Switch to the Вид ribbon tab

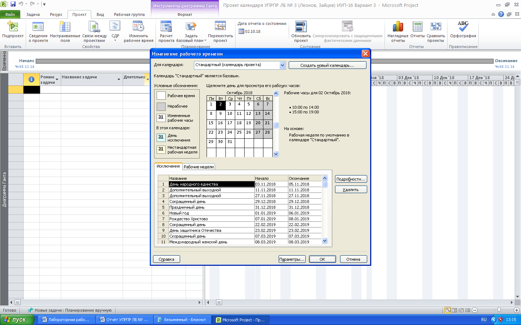100,14
